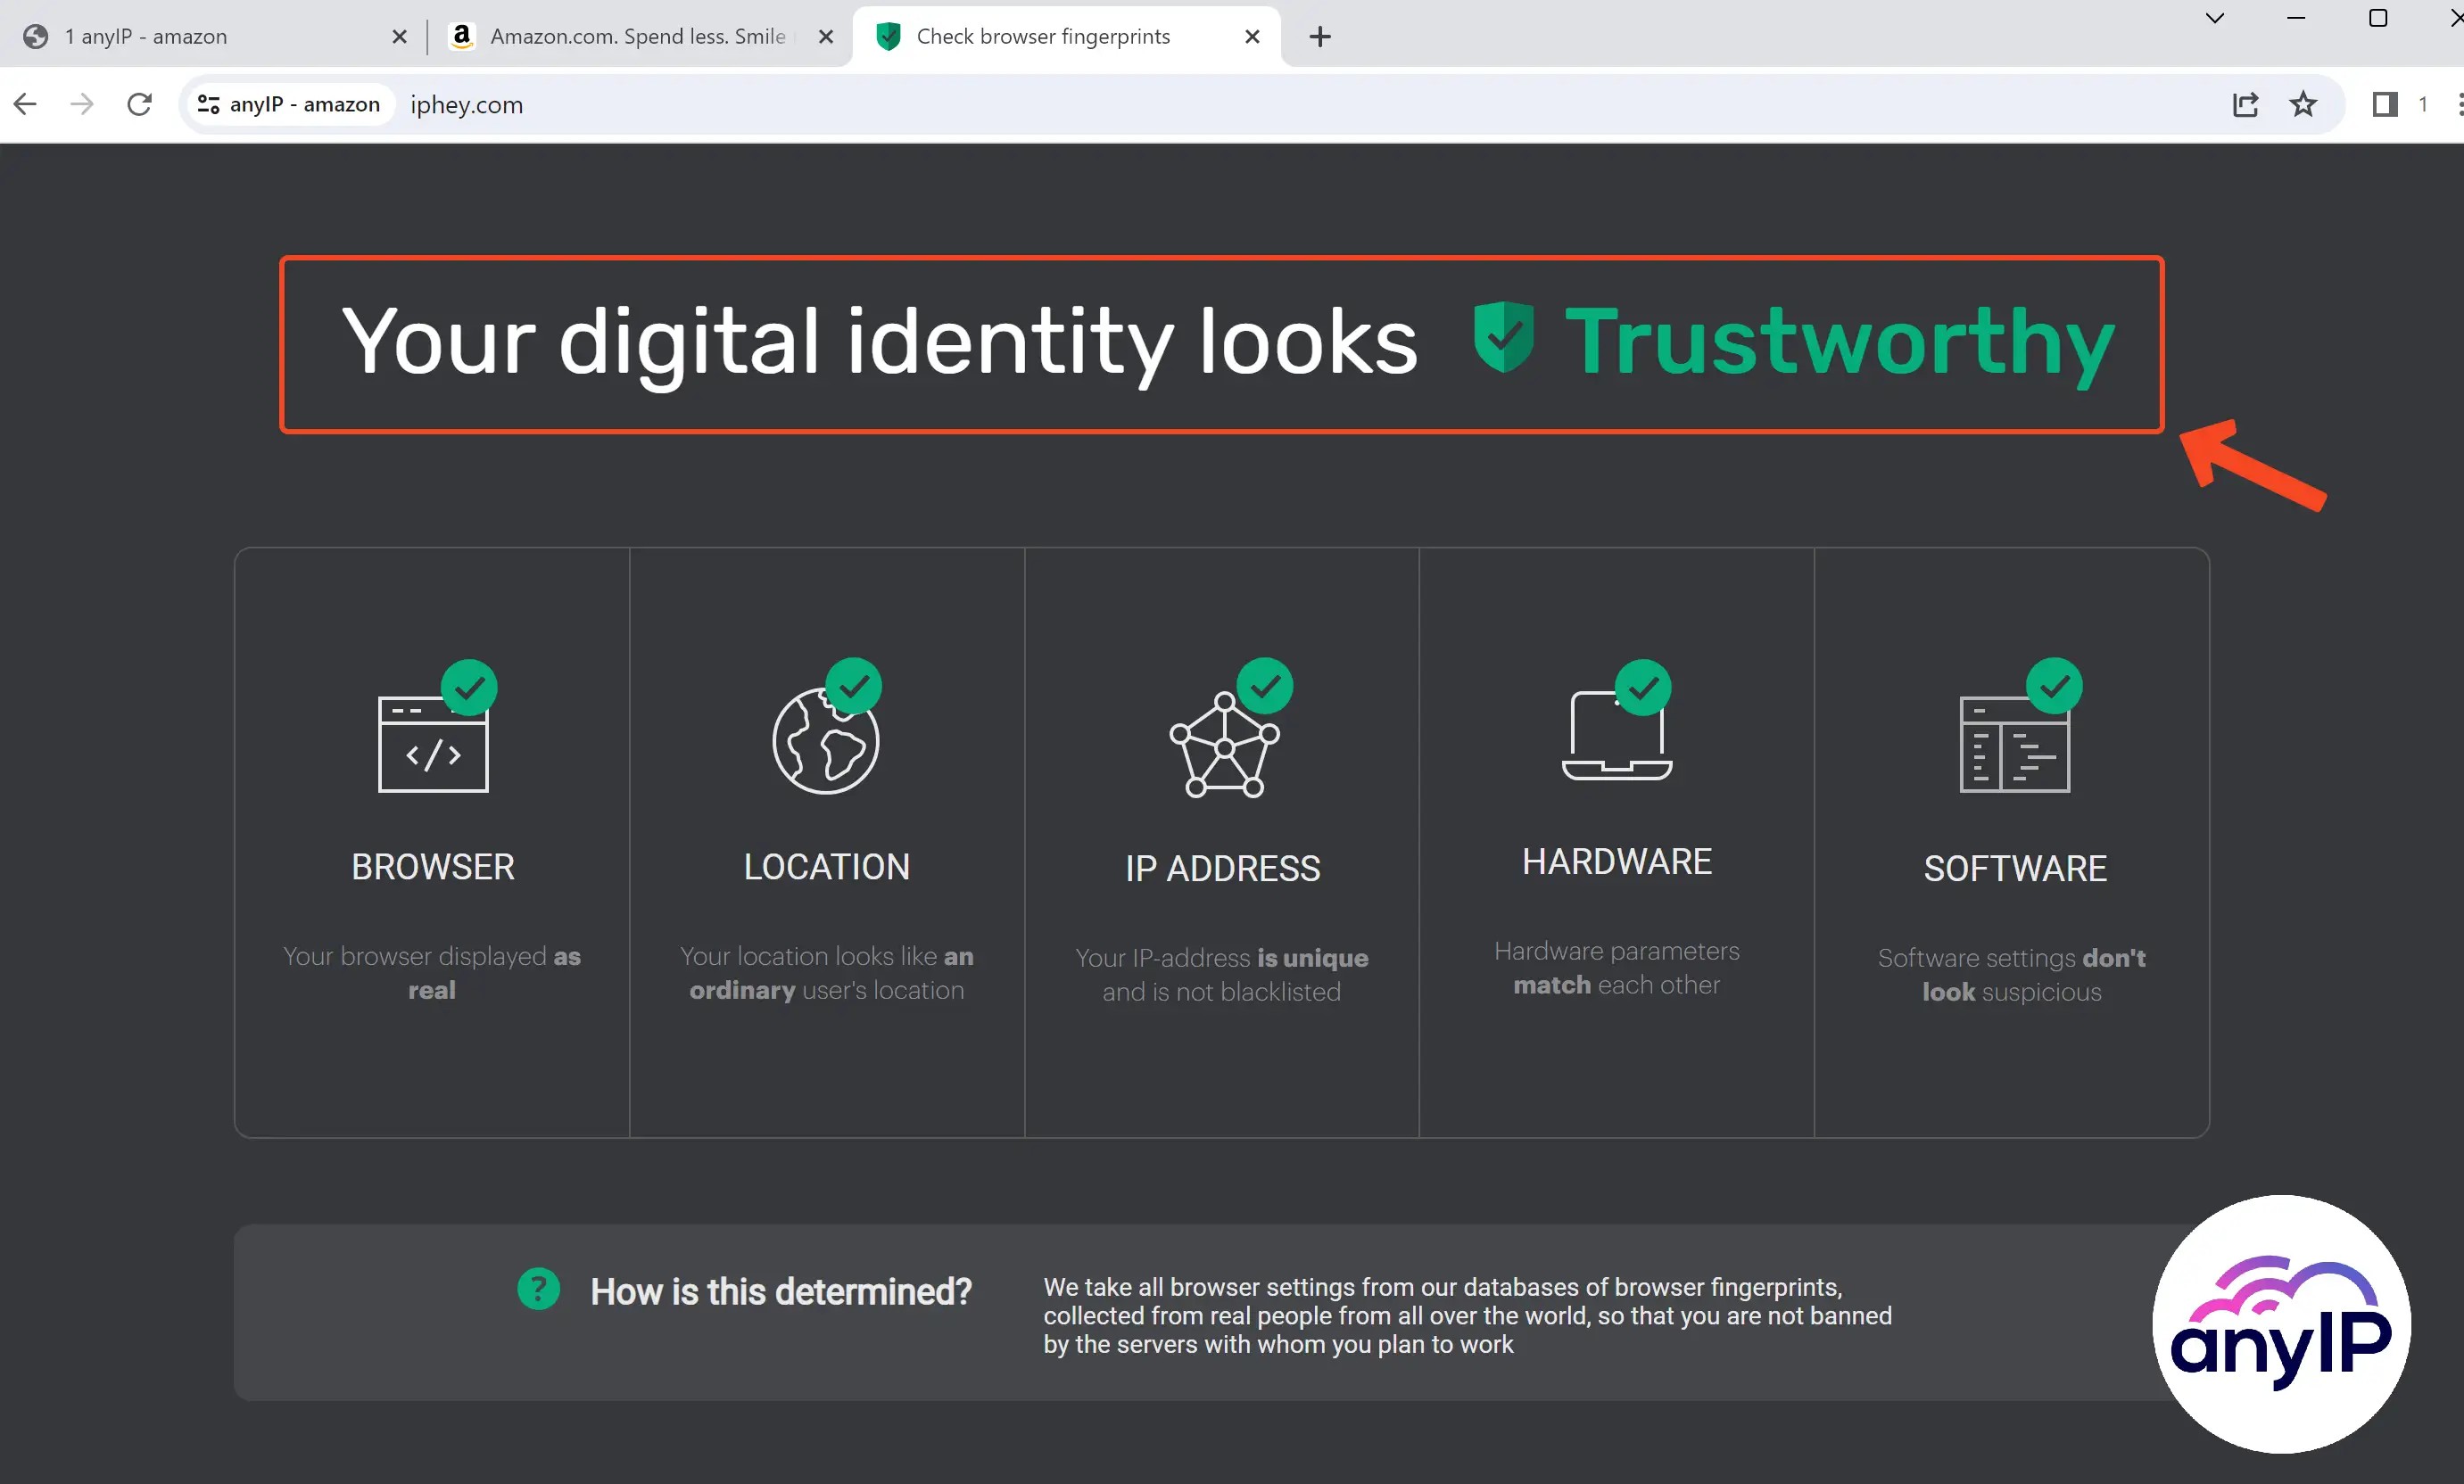Click the Amazon.com tab
The image size is (2464, 1484).
[639, 35]
